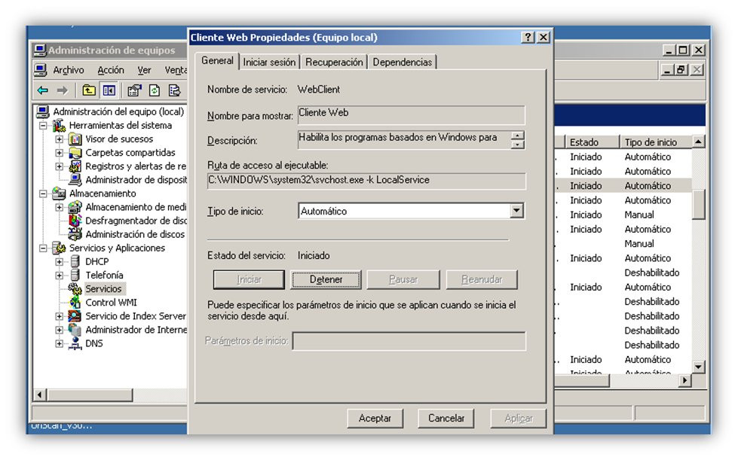The height and width of the screenshot is (460, 738).
Task: Click the Nombre para mostrar field
Action: click(x=412, y=114)
